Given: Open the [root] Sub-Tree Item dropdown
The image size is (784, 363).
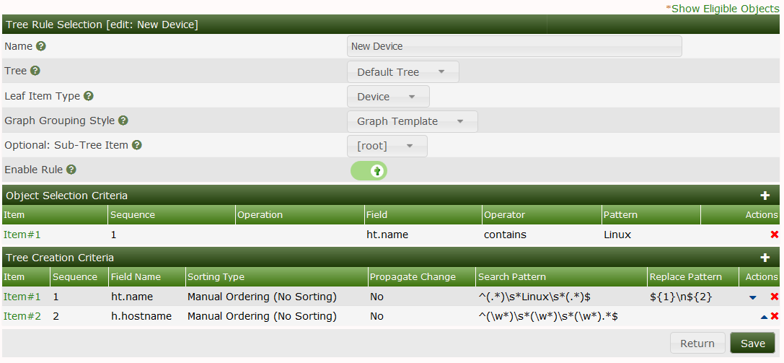Looking at the screenshot, I should click(387, 146).
